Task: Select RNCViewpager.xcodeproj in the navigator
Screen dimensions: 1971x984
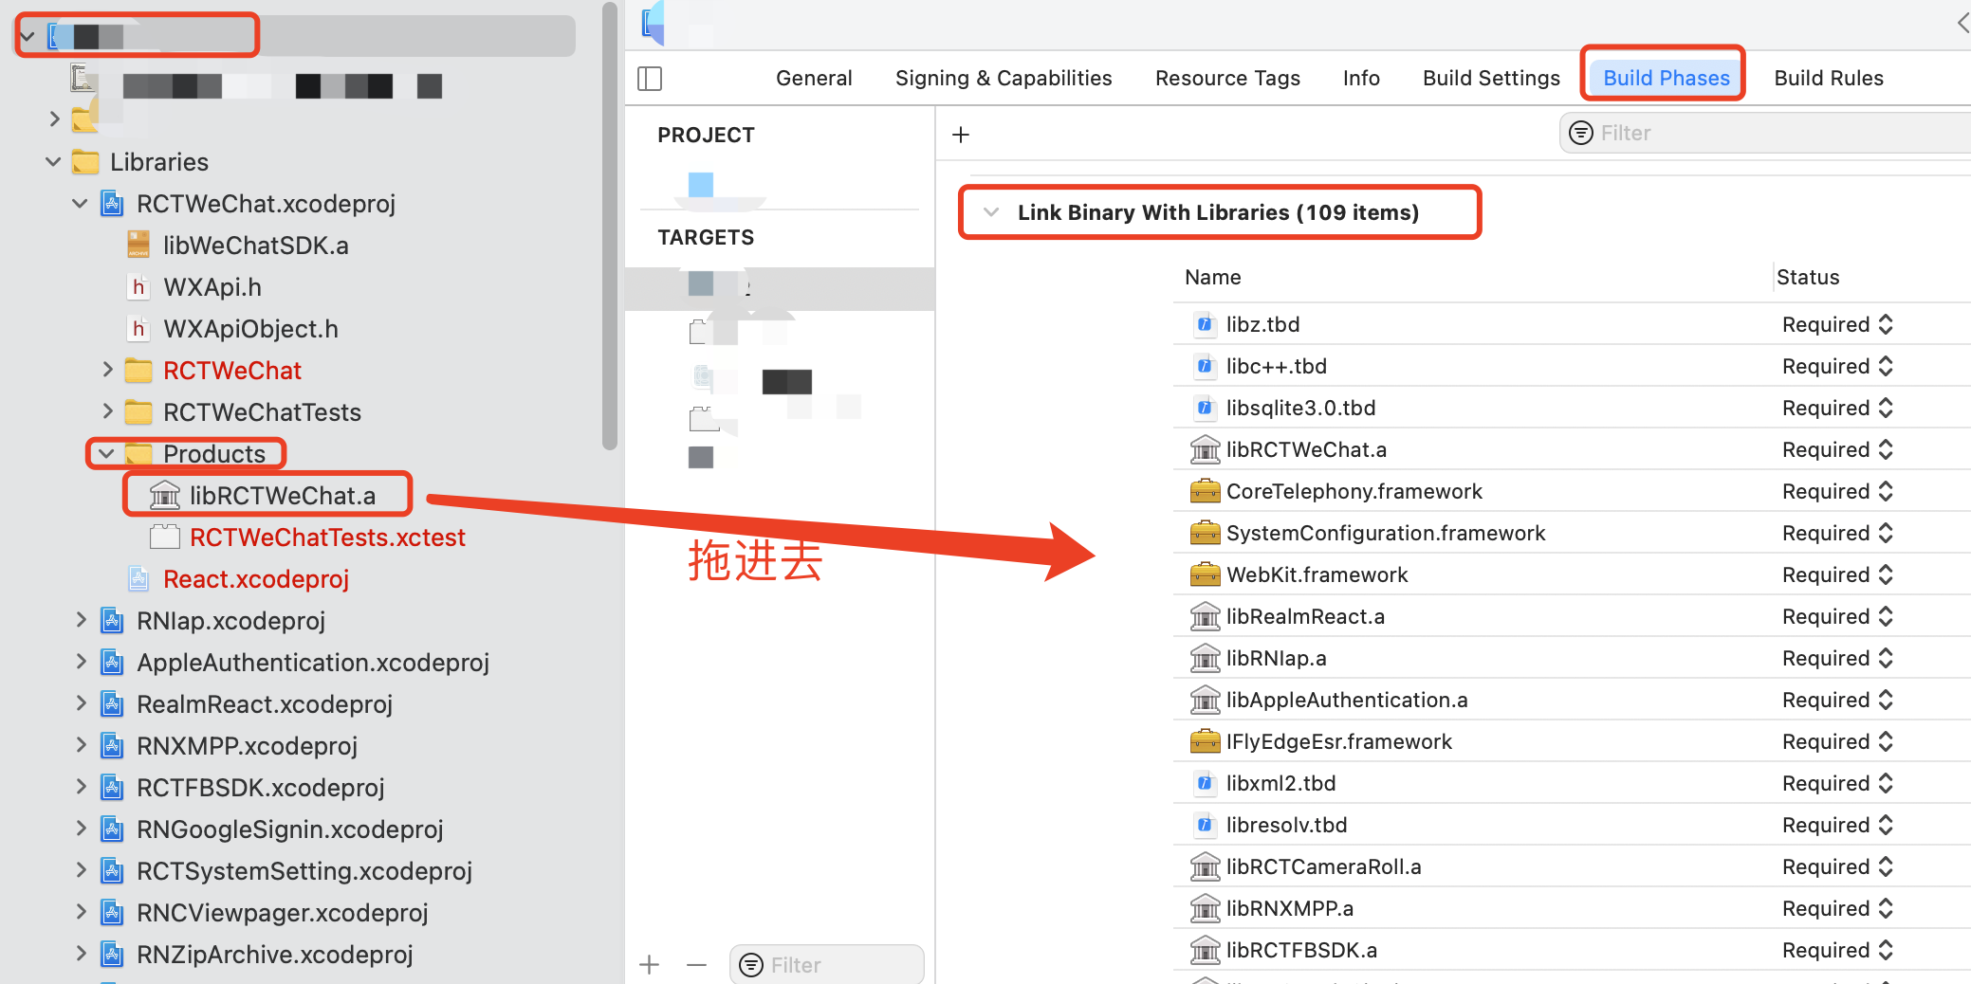Action: (282, 913)
